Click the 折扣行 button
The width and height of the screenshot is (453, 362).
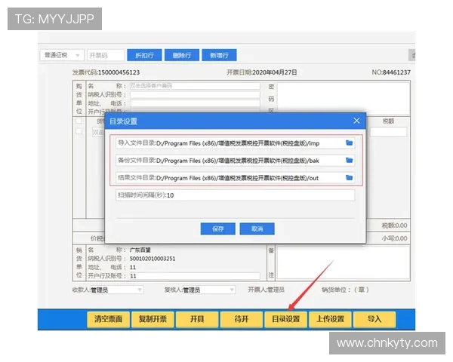(x=144, y=55)
